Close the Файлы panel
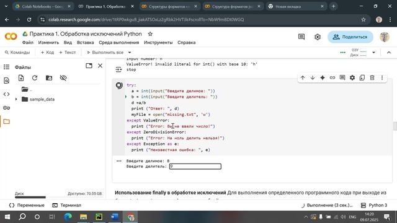 [x=100, y=66]
